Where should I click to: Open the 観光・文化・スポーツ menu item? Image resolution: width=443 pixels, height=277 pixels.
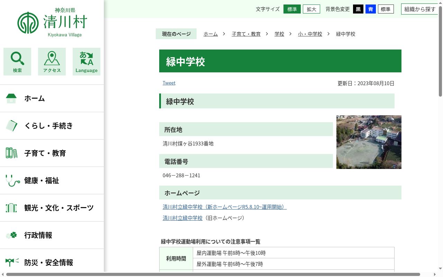click(52, 208)
